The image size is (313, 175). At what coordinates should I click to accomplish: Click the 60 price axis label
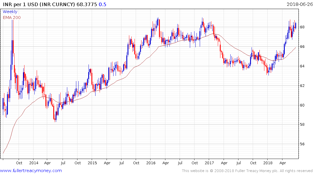pyautogui.click(x=302, y=105)
